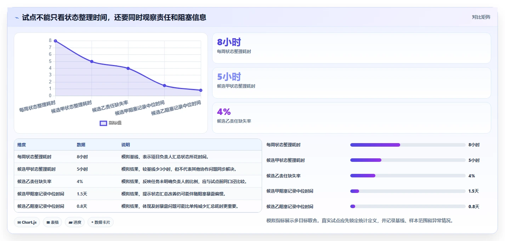The height and width of the screenshot is (241, 505).
Task: Click the description starting 模拟结果，体现及时暴露问题
Action: (180, 206)
